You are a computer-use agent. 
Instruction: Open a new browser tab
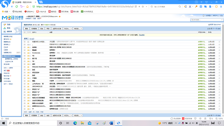click(41, 2)
